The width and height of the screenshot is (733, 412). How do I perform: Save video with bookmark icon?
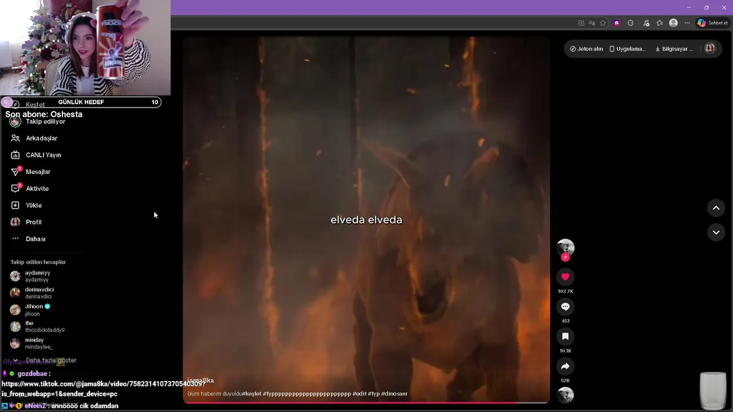pos(565,336)
